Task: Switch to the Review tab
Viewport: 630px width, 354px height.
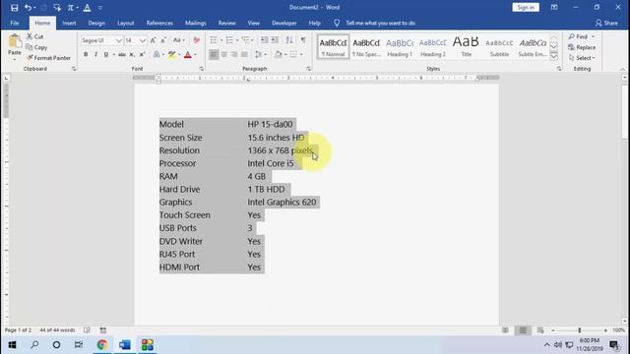Action: click(x=227, y=23)
